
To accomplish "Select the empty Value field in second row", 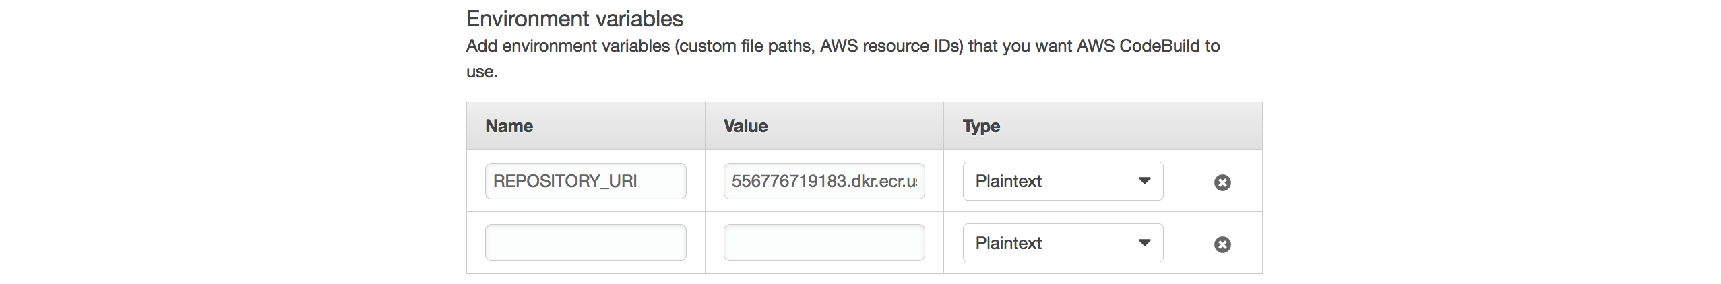I will pyautogui.click(x=824, y=243).
